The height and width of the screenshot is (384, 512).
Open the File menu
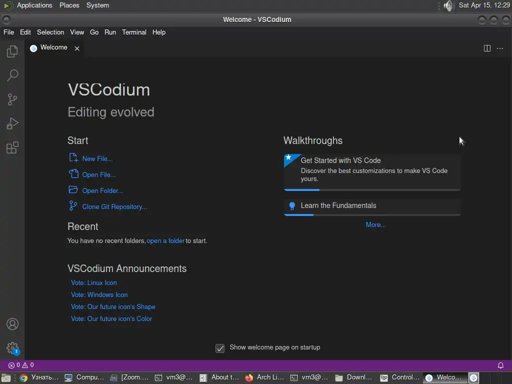[x=9, y=32]
